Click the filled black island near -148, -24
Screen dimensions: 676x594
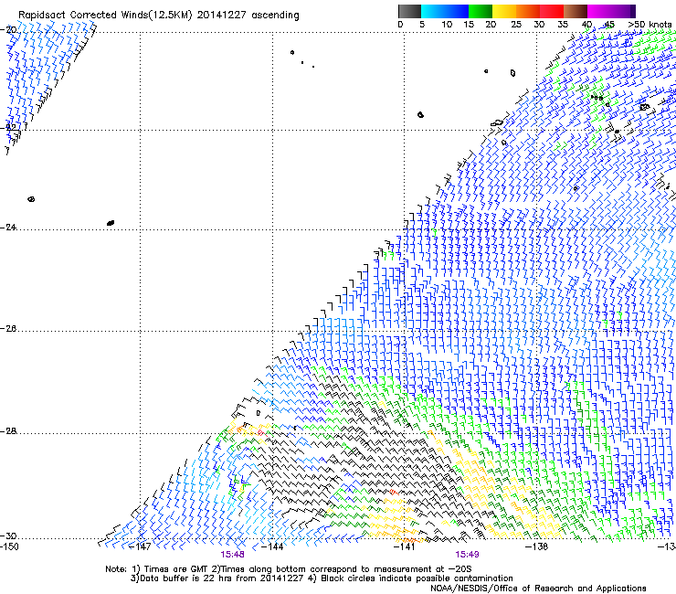[111, 223]
